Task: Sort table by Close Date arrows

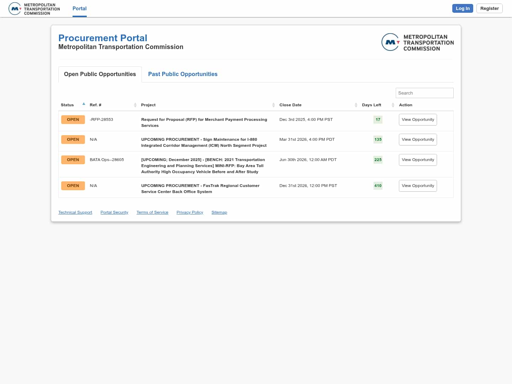Action: click(356, 105)
